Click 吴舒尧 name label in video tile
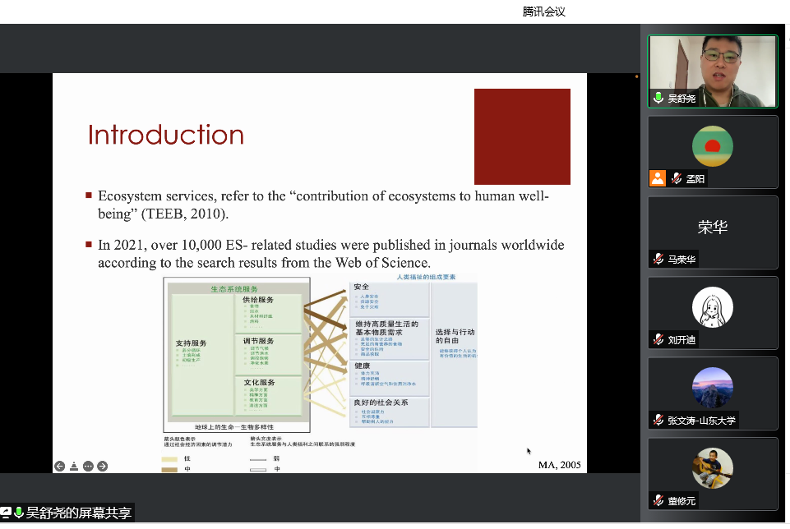Image resolution: width=790 pixels, height=529 pixels. point(681,99)
